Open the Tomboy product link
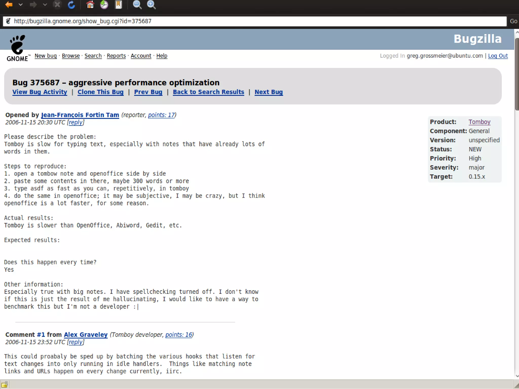Viewport: 519px width, 389px height. [479, 122]
